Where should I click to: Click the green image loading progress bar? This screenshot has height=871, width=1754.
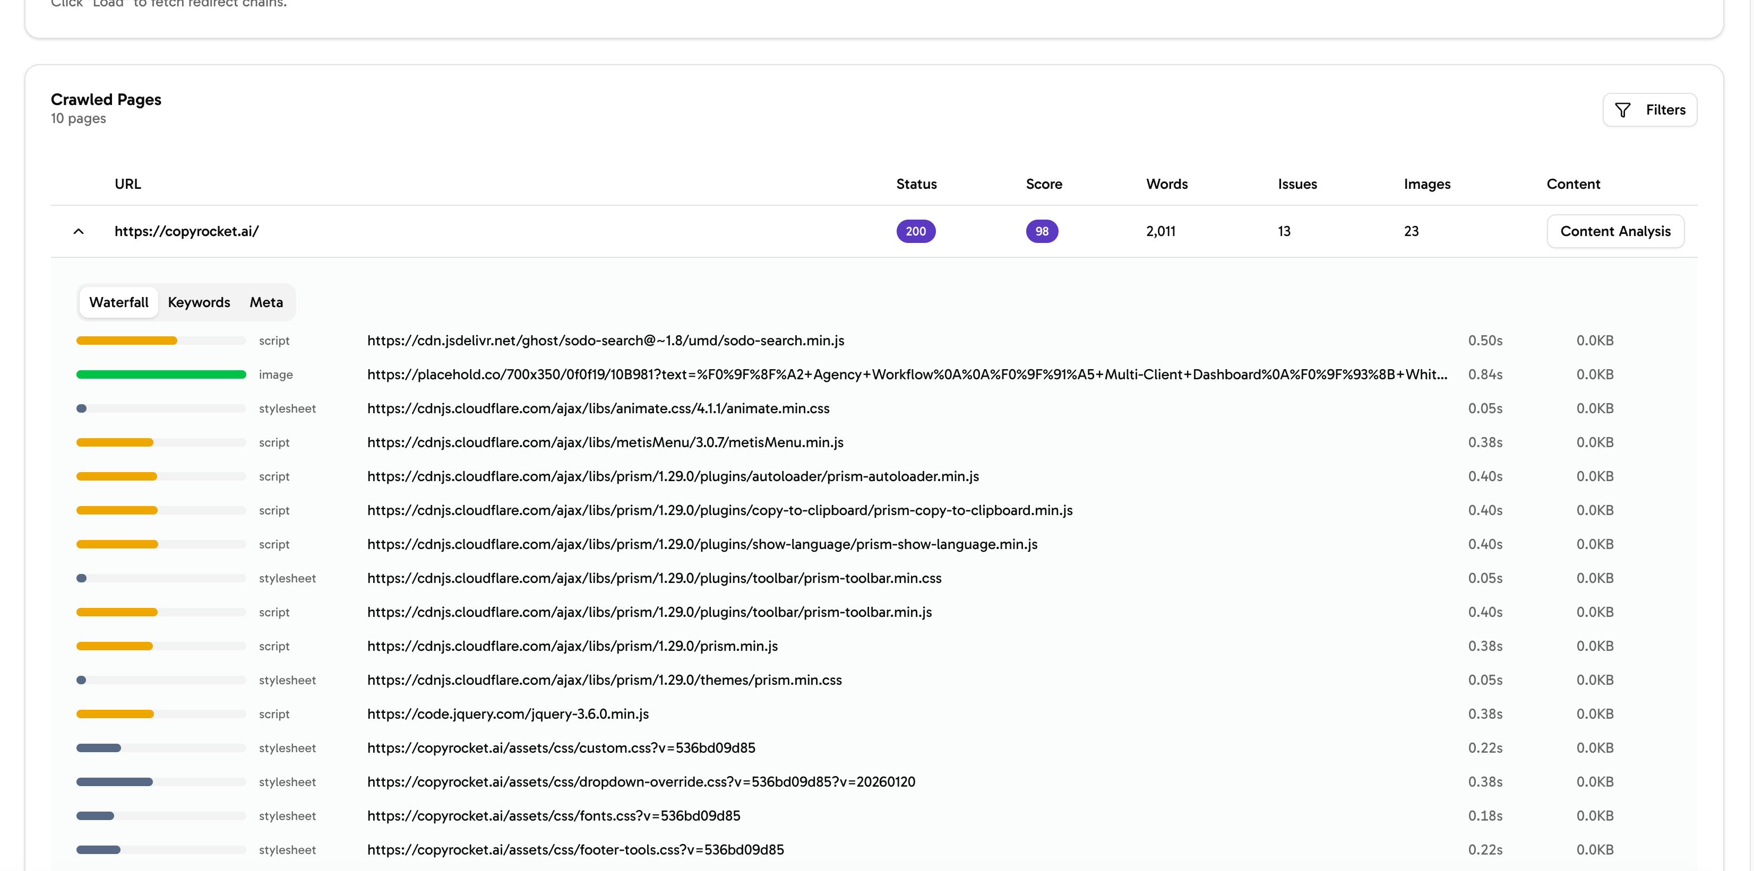pos(161,374)
